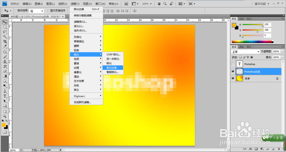Click the lock position icon

pyautogui.click(x=248, y=57)
